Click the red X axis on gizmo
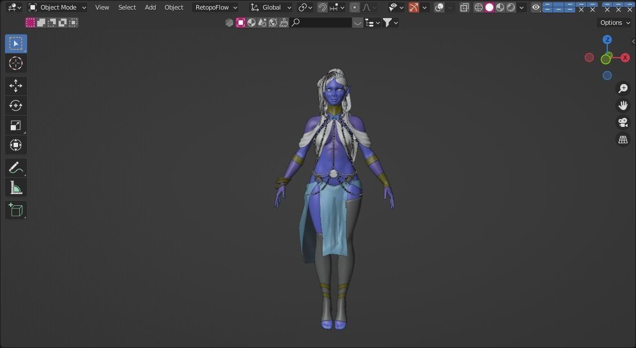The width and height of the screenshot is (636, 348). coord(625,58)
